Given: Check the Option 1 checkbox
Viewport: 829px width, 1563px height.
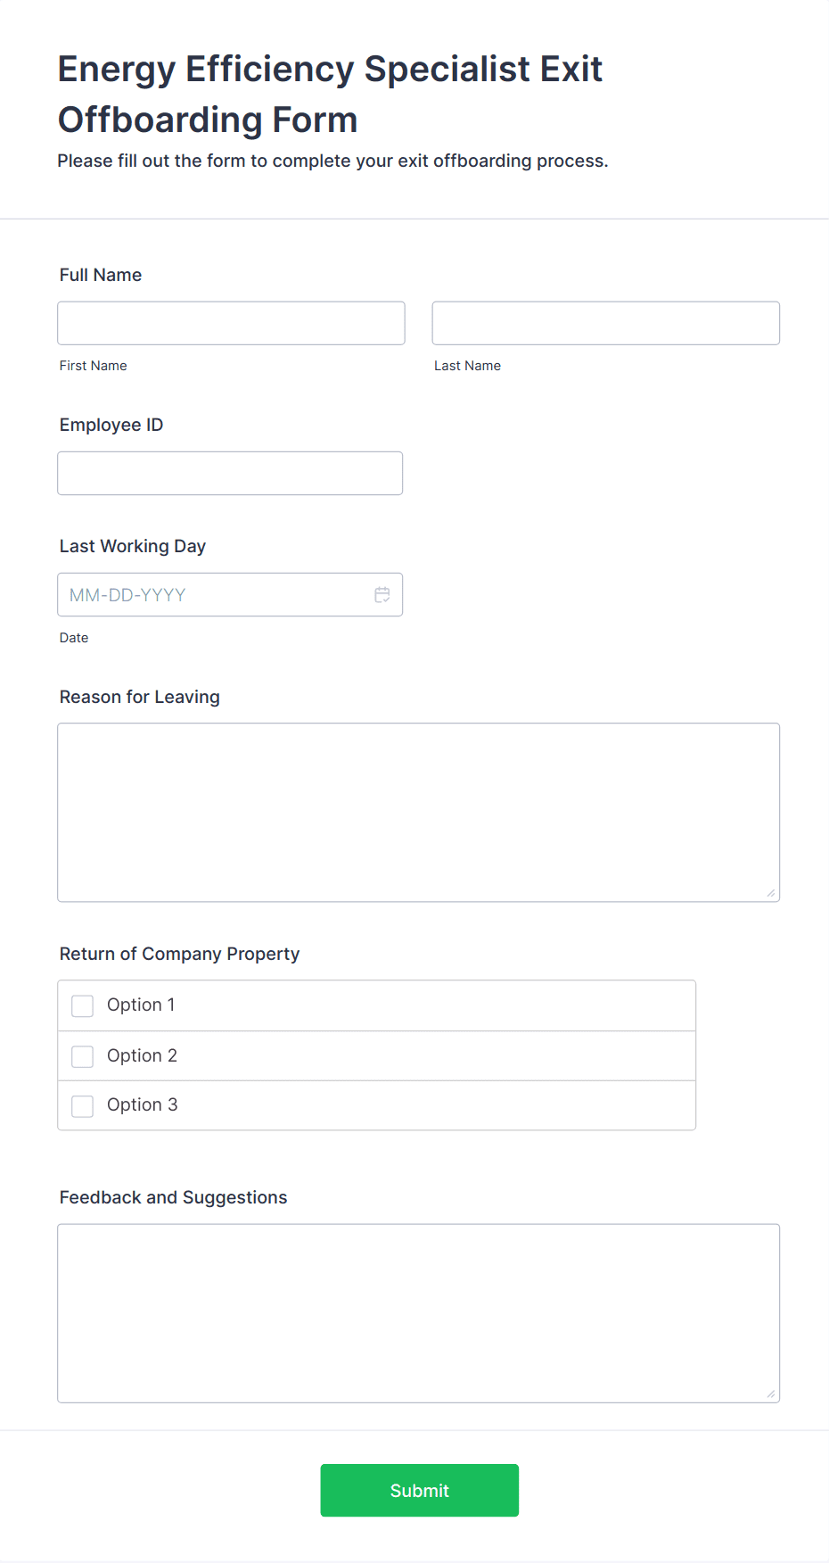Looking at the screenshot, I should [82, 1005].
